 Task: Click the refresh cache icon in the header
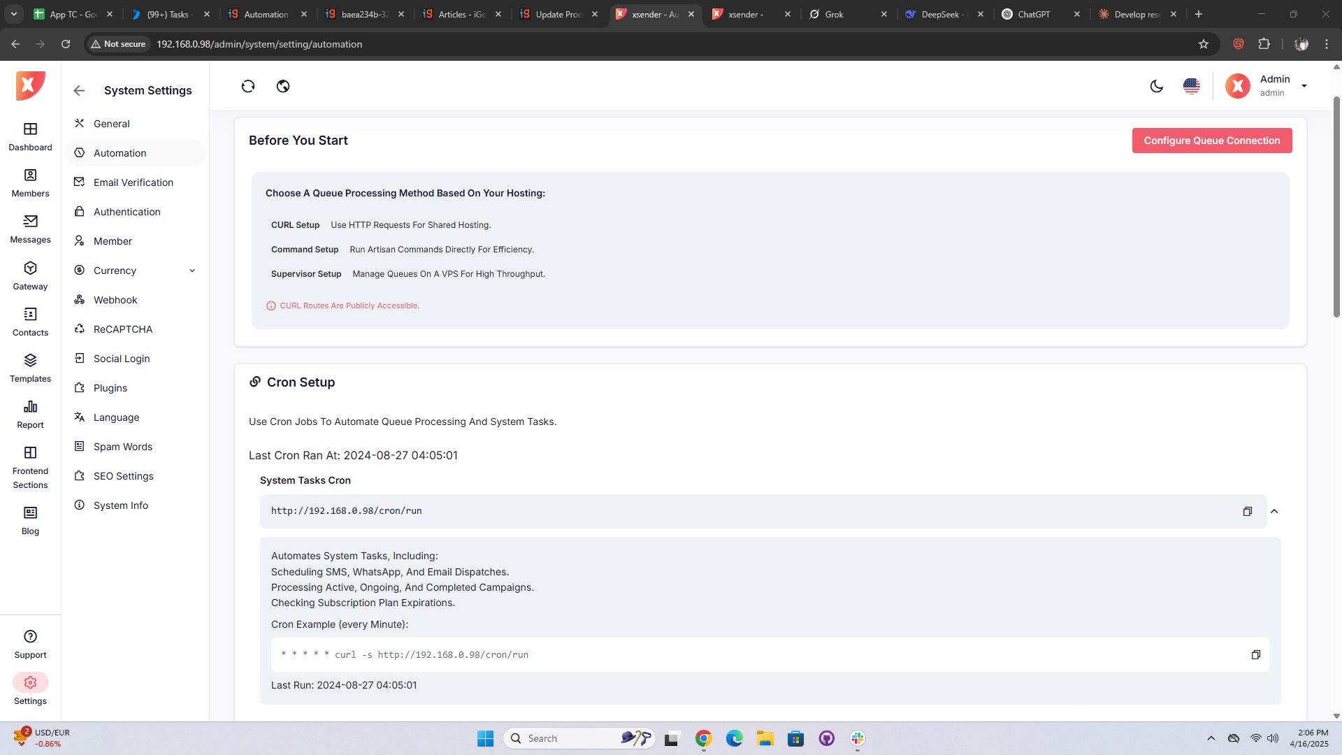pos(248,86)
